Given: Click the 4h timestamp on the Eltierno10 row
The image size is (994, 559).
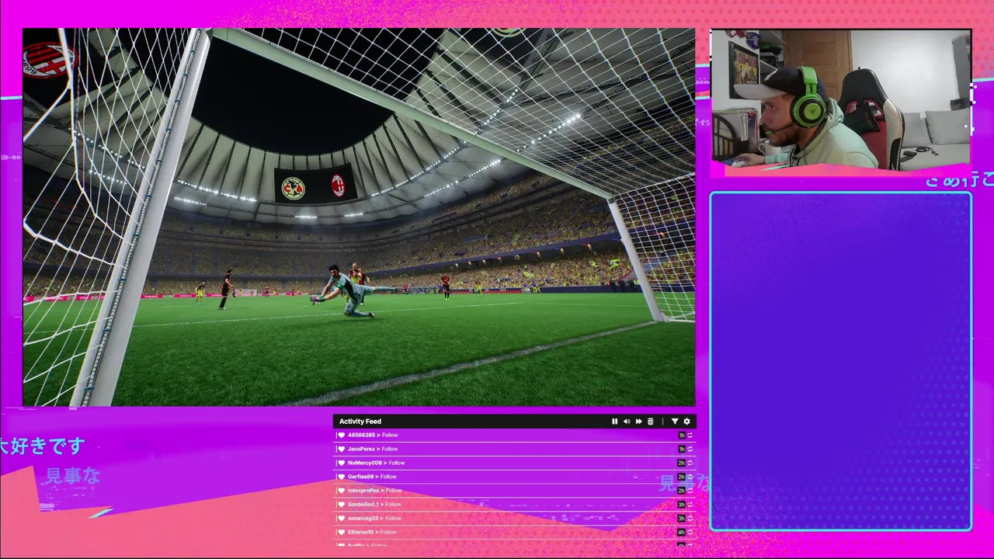Looking at the screenshot, I should pyautogui.click(x=682, y=533).
